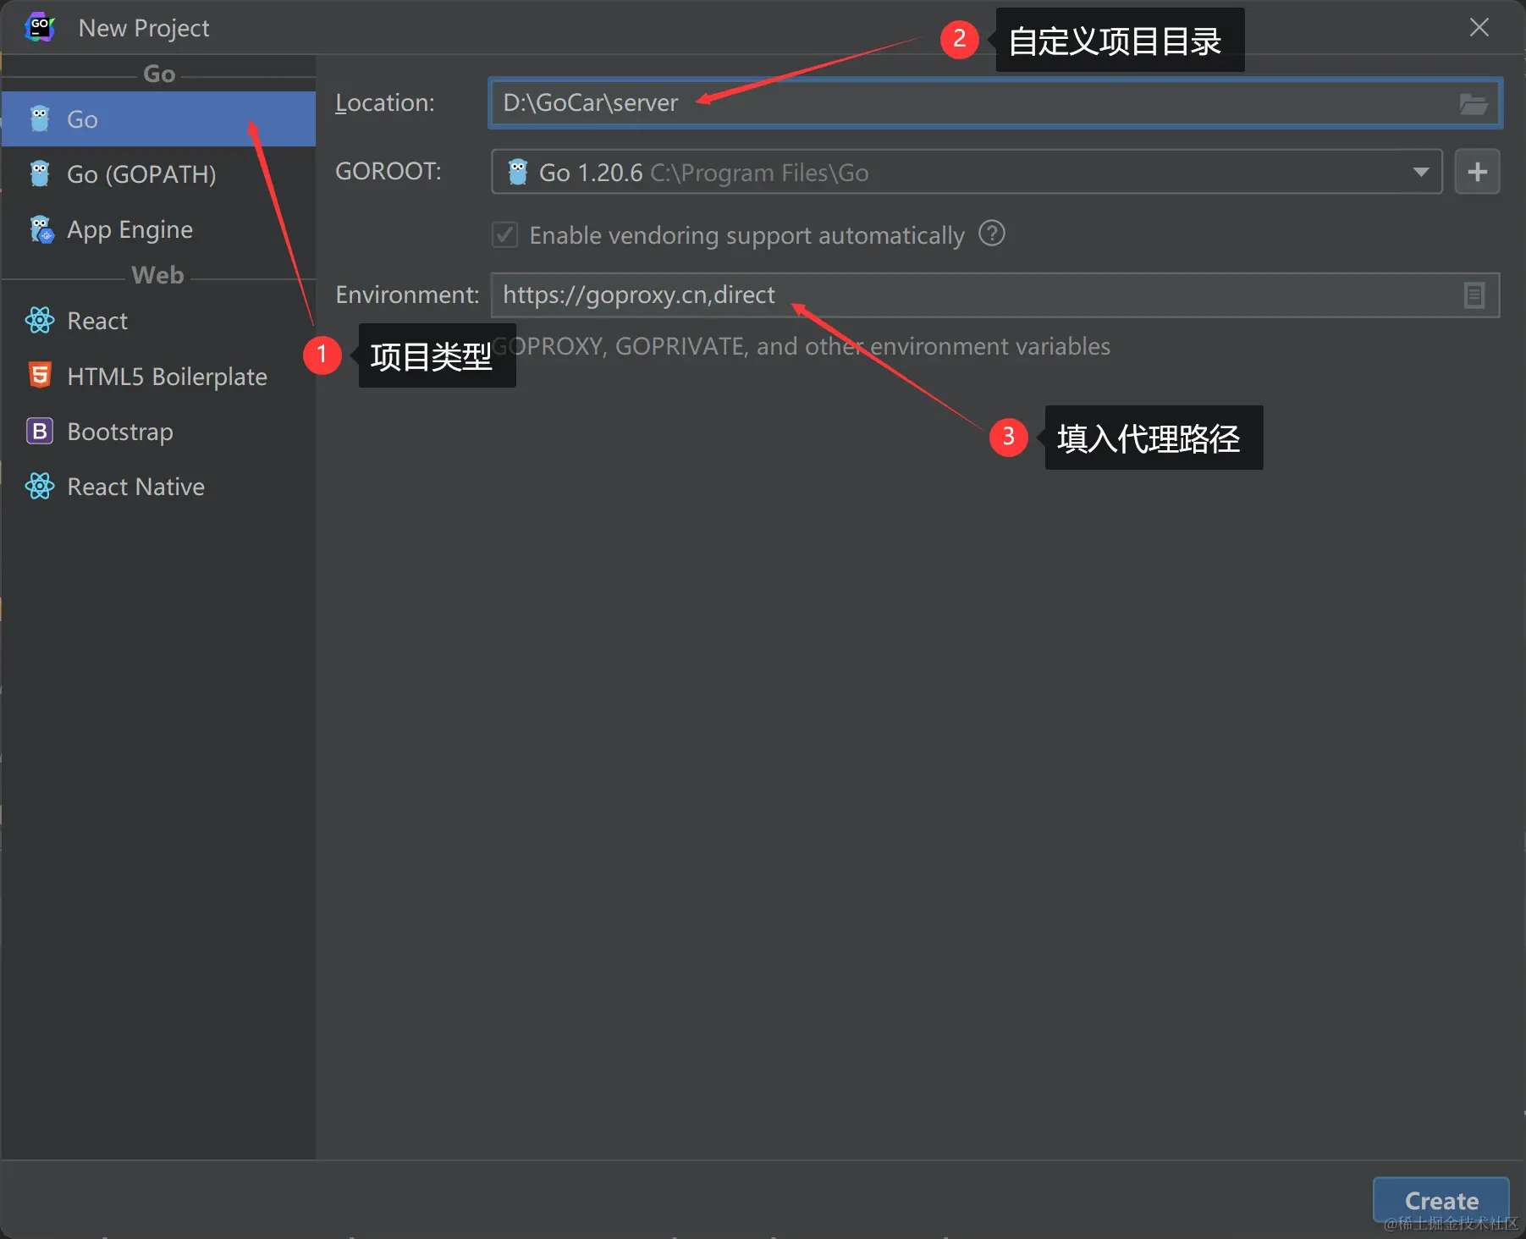Click the Environment label
The image size is (1526, 1239).
[x=407, y=295]
